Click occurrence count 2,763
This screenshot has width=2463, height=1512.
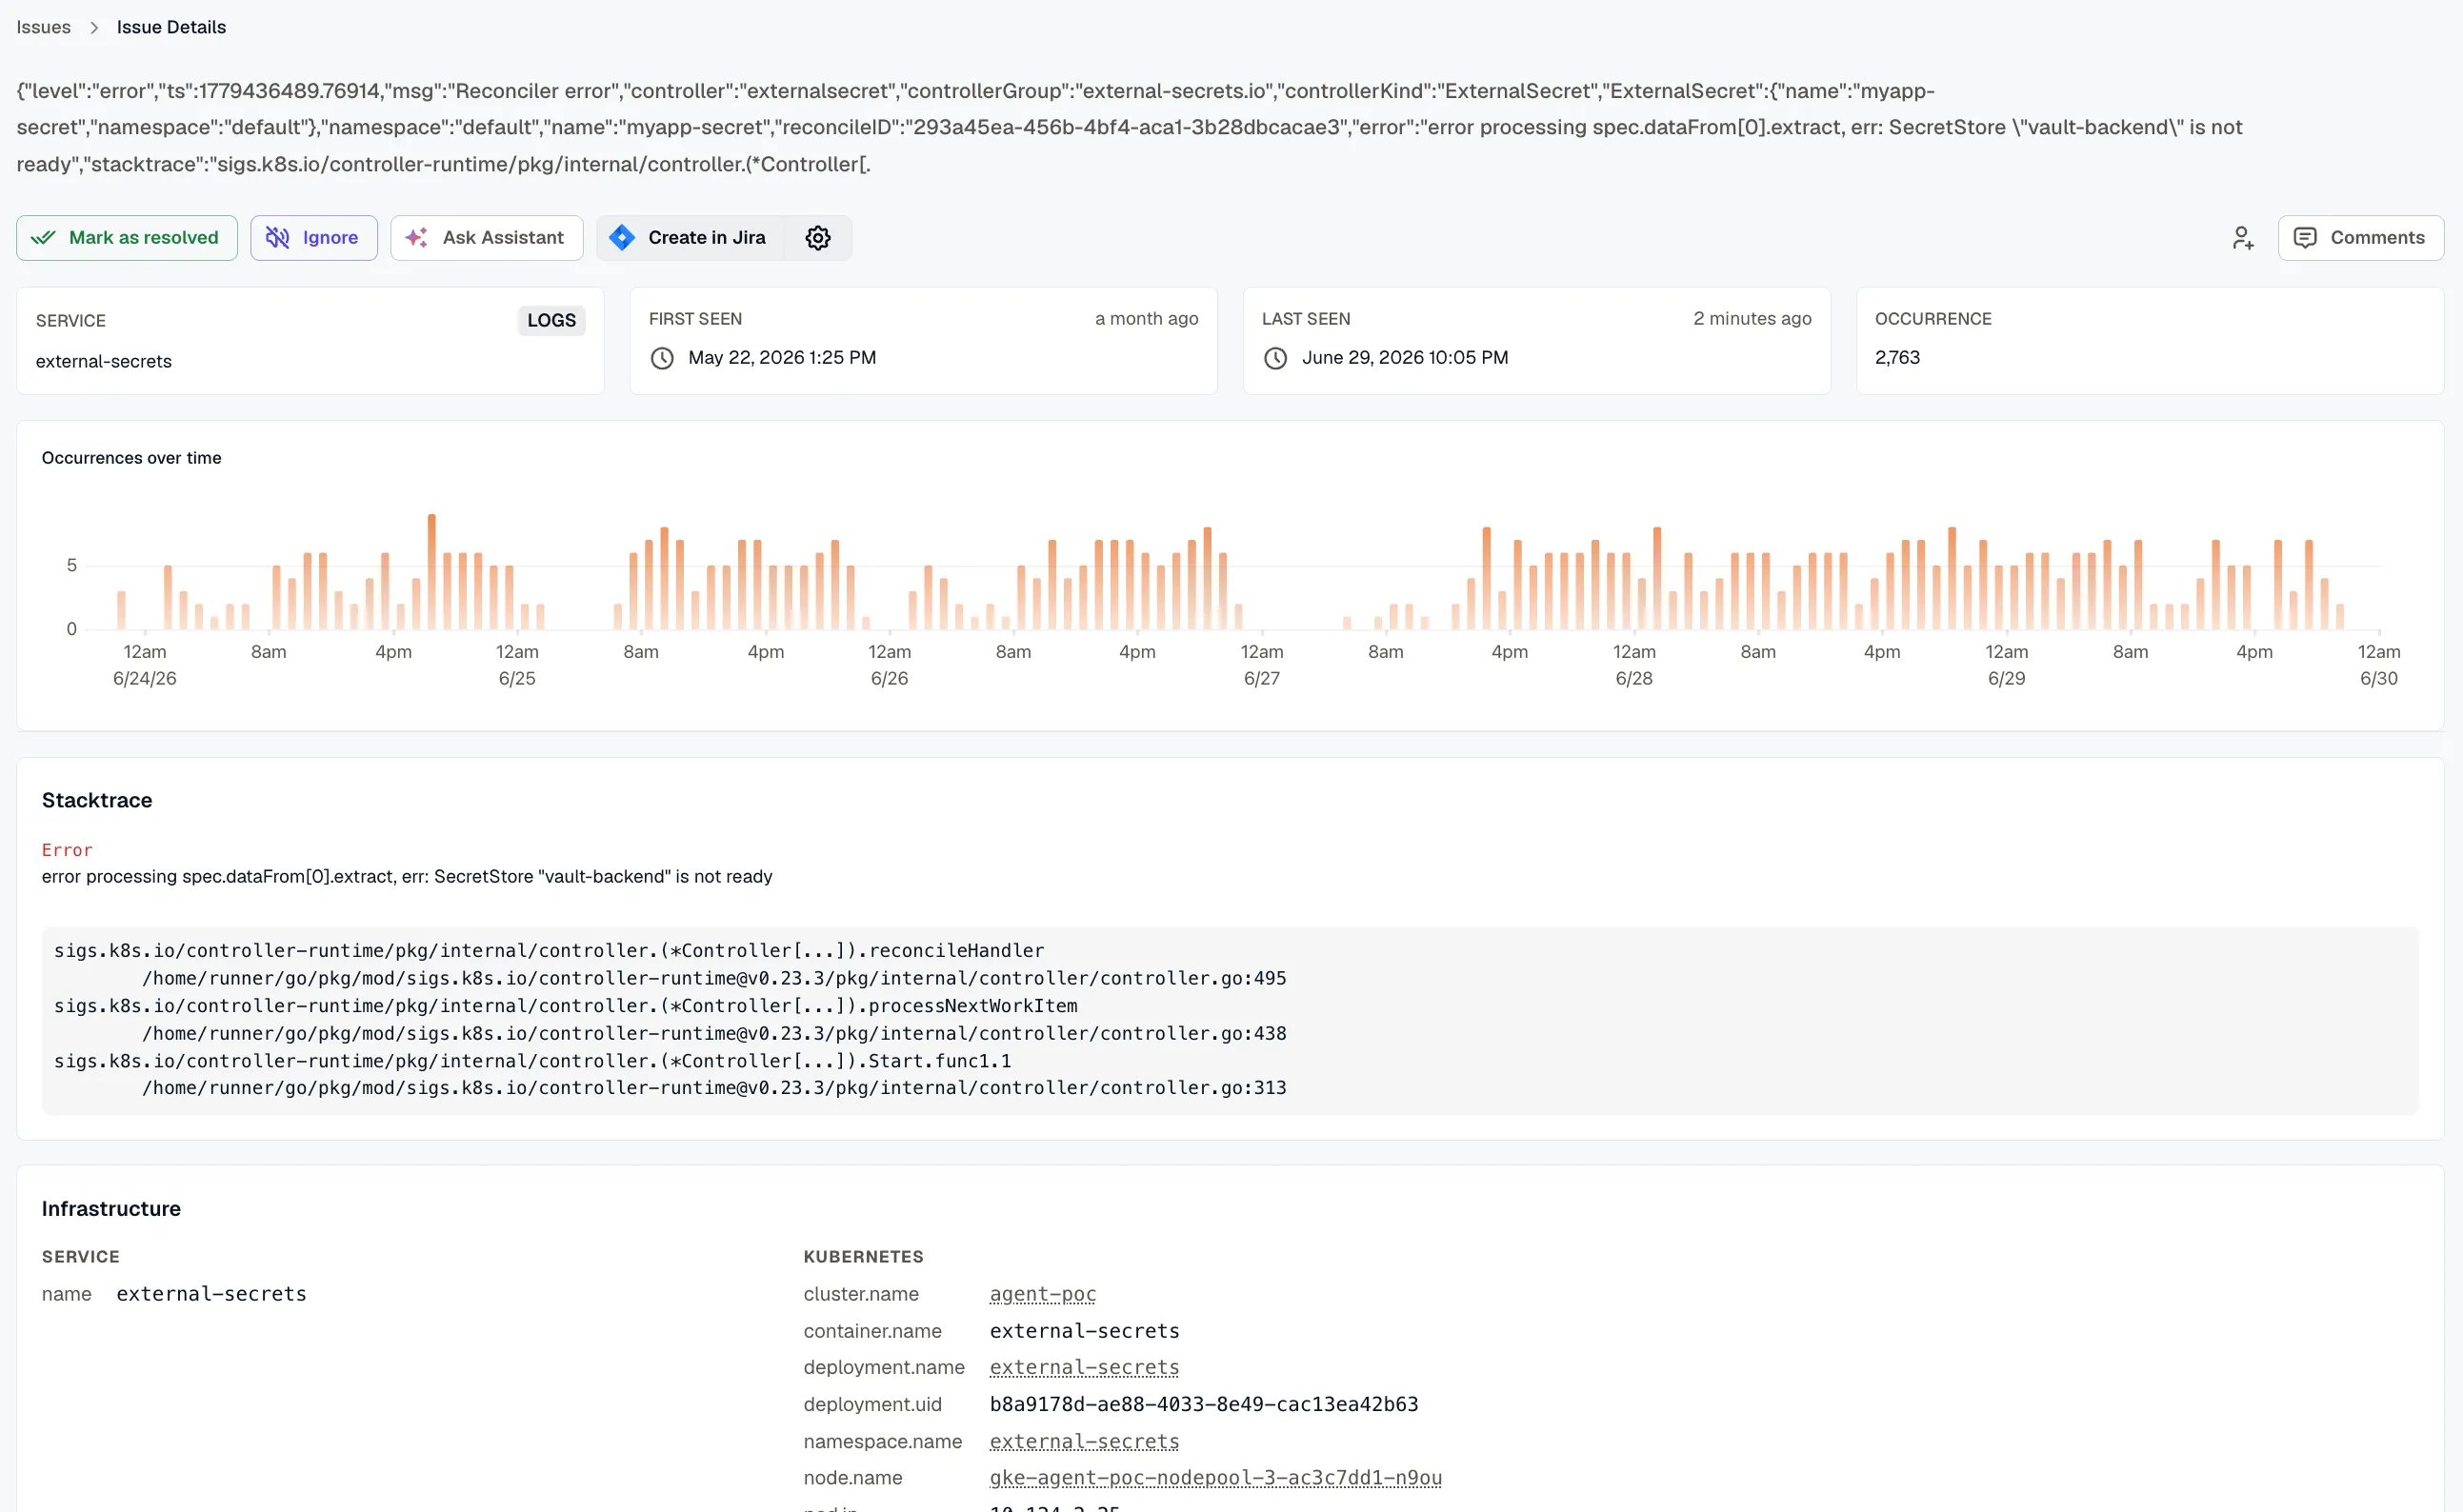pyautogui.click(x=1897, y=358)
